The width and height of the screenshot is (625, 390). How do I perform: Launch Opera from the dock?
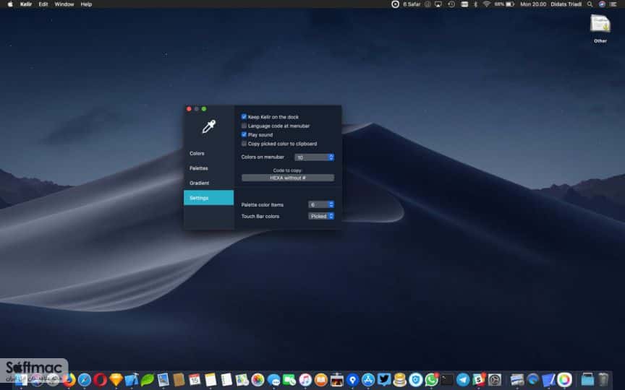point(100,380)
